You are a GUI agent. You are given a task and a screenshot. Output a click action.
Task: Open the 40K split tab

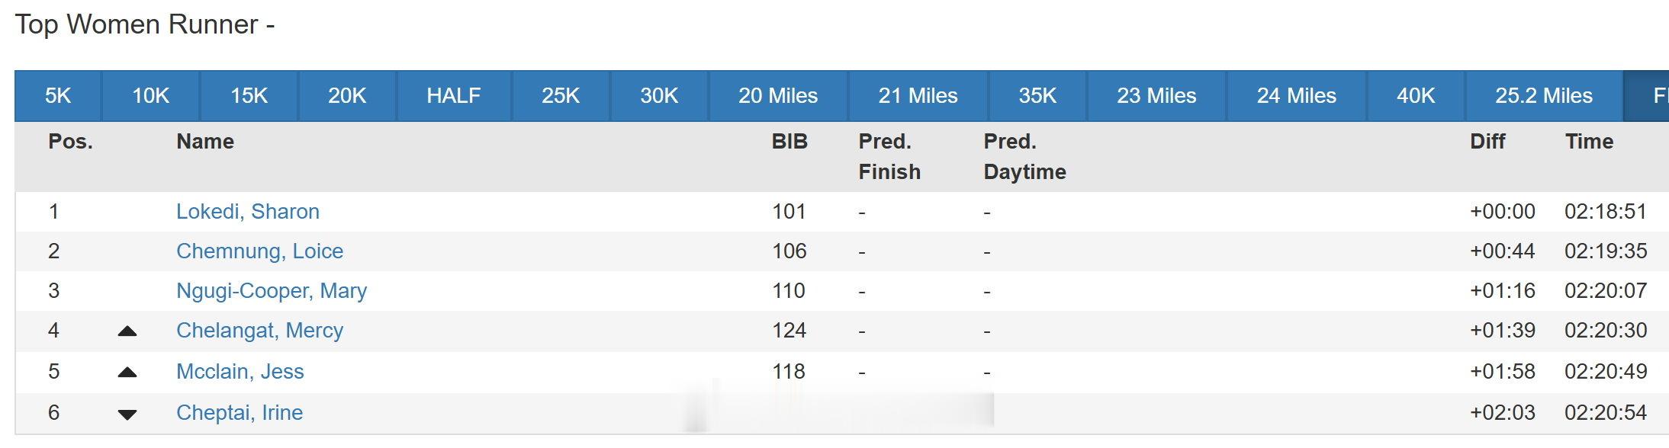click(x=1416, y=96)
